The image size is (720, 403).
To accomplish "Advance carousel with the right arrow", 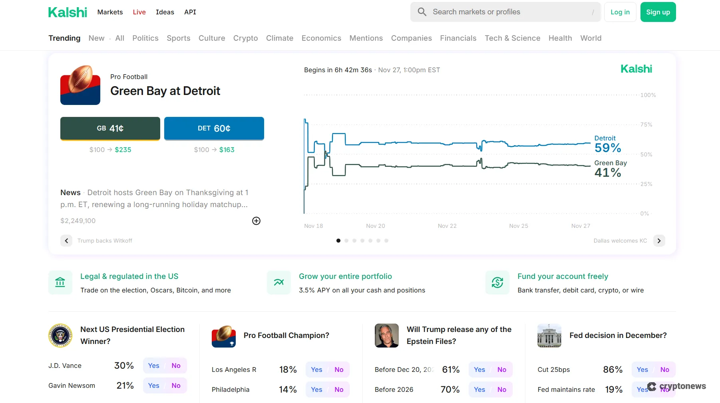I will pos(659,241).
